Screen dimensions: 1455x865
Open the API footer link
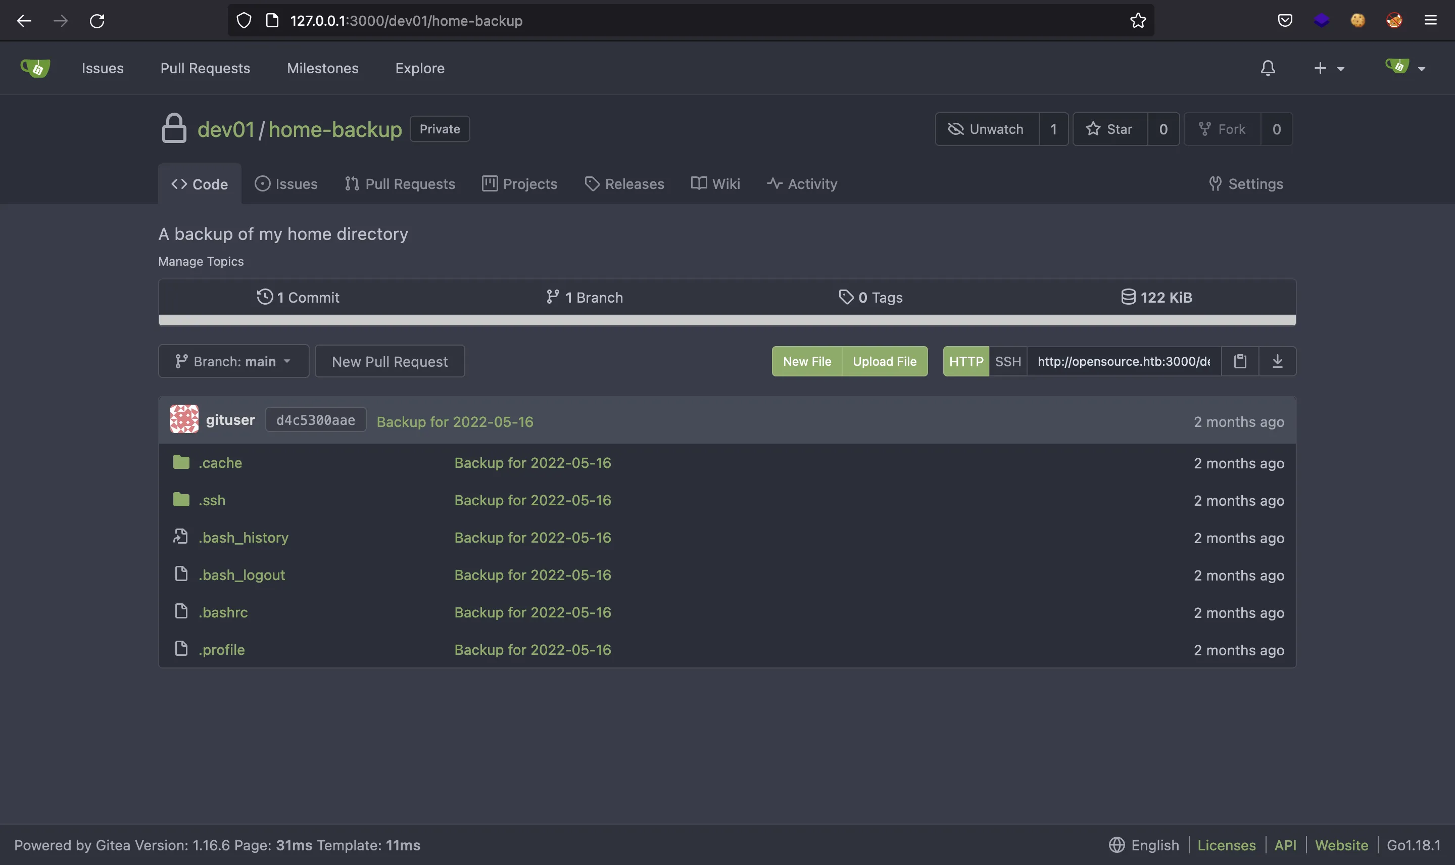point(1285,845)
